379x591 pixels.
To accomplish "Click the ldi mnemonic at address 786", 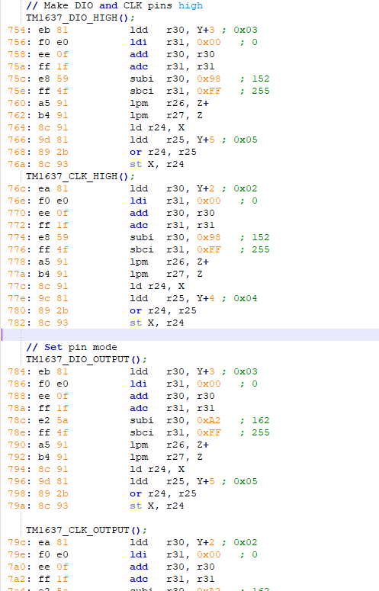I will click(139, 384).
